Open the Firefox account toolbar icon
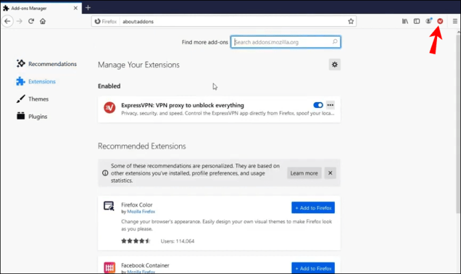Viewport: 461px width, 274px height. 428,21
